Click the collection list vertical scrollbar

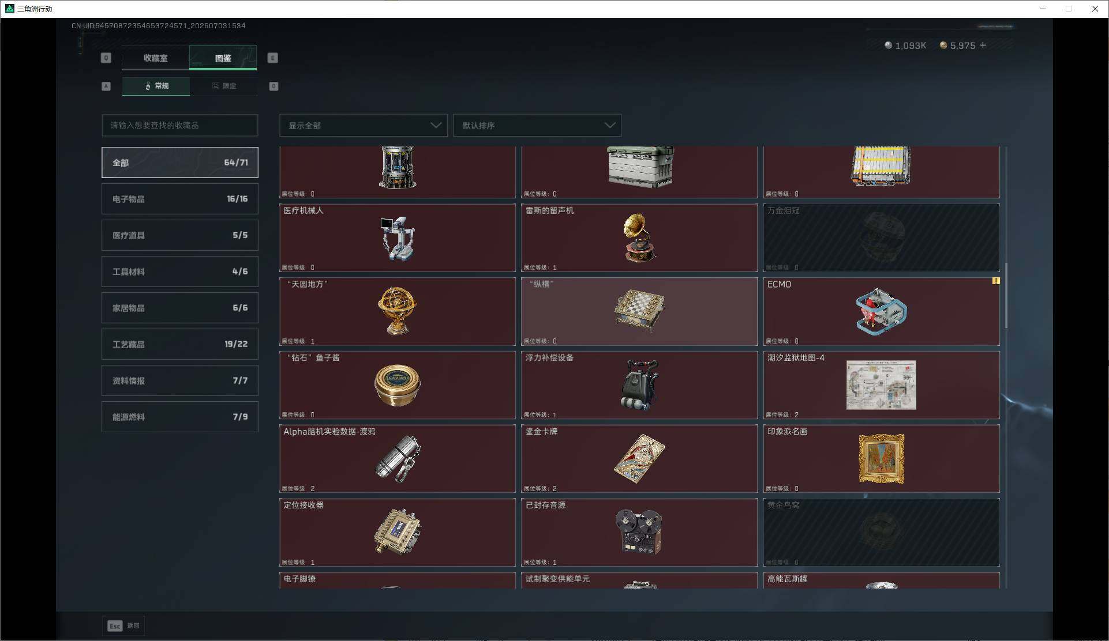point(1006,296)
